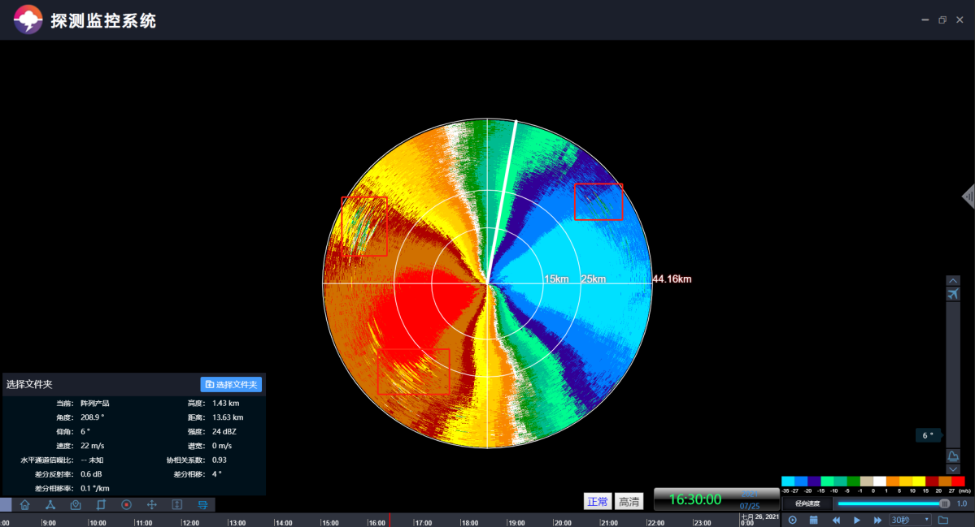Viewport: 975px width, 527px height.
Task: Open the calendar icon in playback bar
Action: tap(813, 520)
